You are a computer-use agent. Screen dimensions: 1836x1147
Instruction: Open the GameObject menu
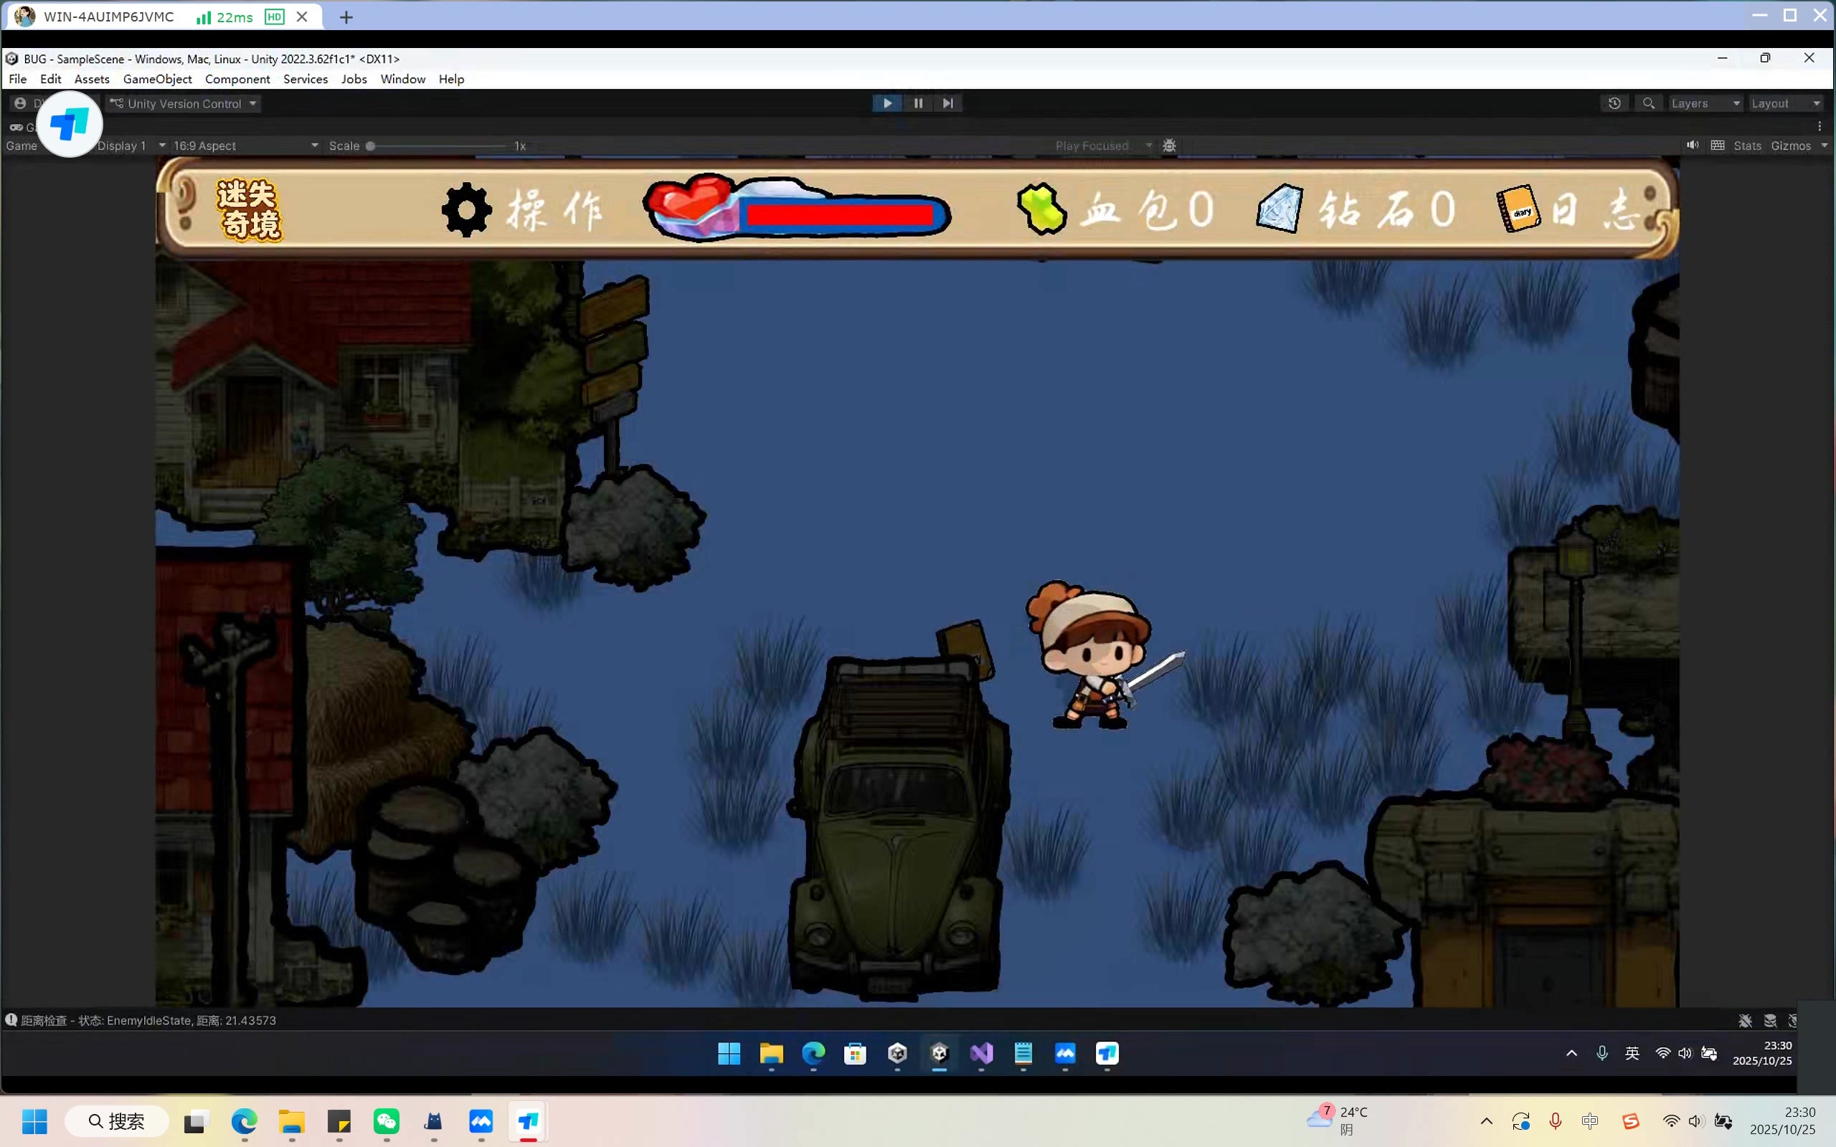pos(157,79)
